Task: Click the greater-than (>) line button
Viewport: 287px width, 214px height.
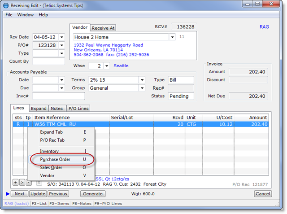Action: pos(22,183)
